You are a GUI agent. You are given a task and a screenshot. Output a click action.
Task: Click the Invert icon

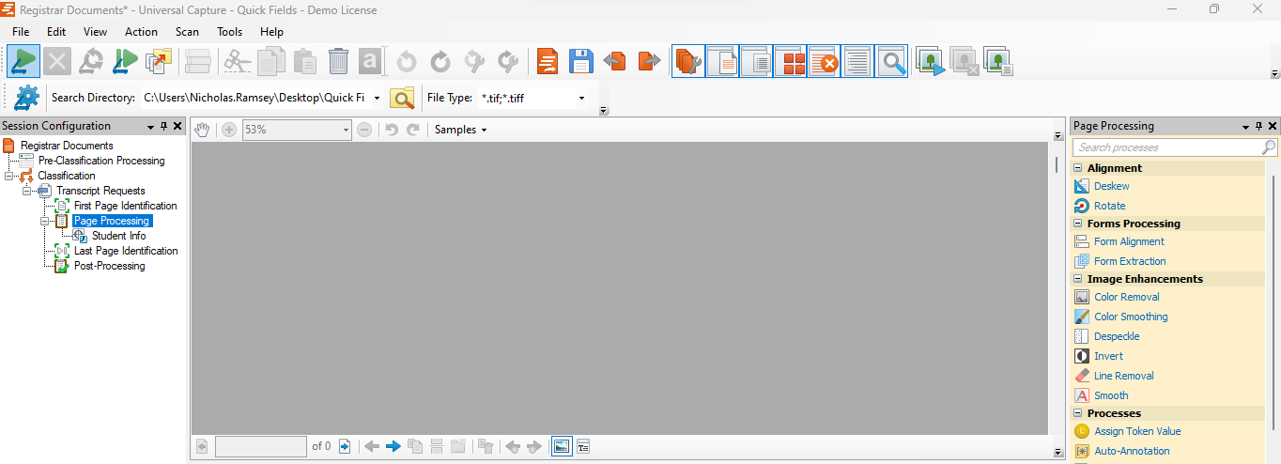click(1082, 356)
